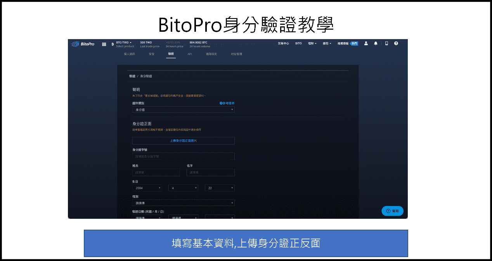The height and width of the screenshot is (261, 492).
Task: Open the birth day 22 dropdown
Action: (x=220, y=187)
